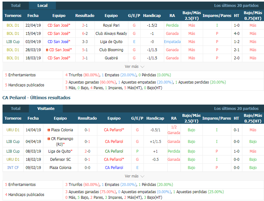Viewport: 264px width, 201px height.
Task: Expand Ver más under San José results
Action: (x=134, y=67)
